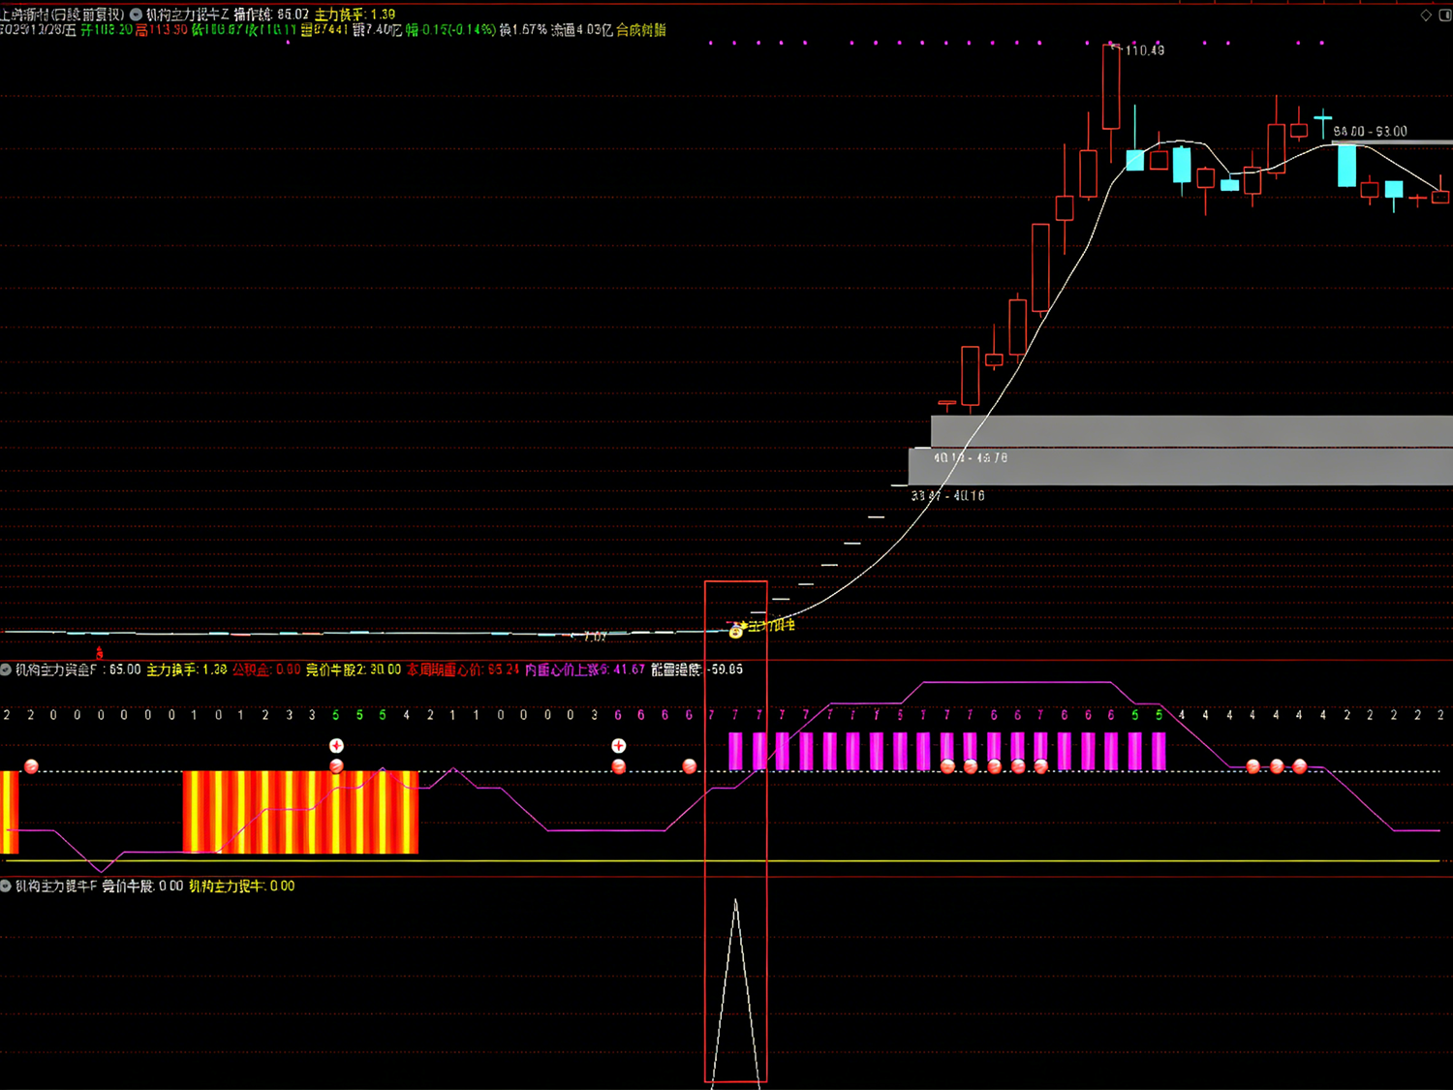This screenshot has width=1453, height=1090.
Task: Click the red 本周期重心价 readout
Action: coord(463,670)
